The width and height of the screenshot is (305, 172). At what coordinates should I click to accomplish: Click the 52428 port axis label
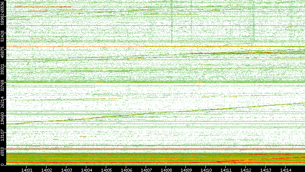[2, 36]
